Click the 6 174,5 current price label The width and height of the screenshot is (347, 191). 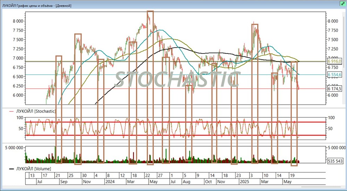[335, 89]
